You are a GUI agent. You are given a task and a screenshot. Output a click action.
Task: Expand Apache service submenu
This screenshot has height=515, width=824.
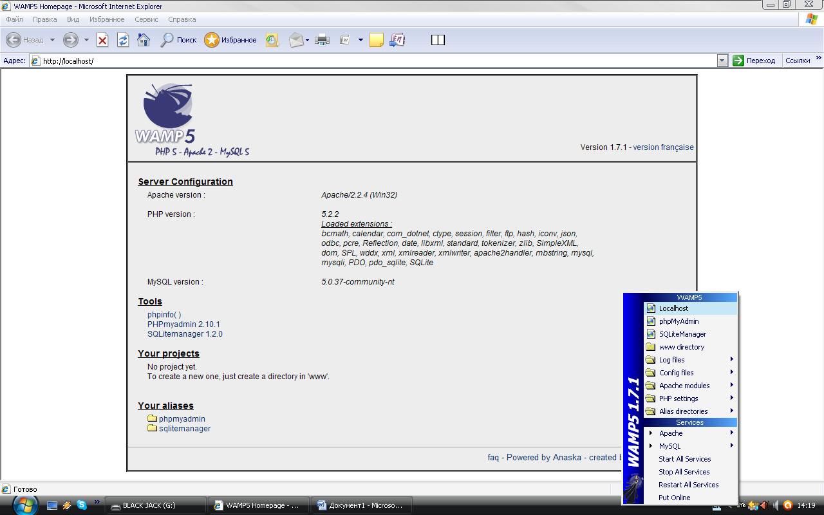pos(732,433)
